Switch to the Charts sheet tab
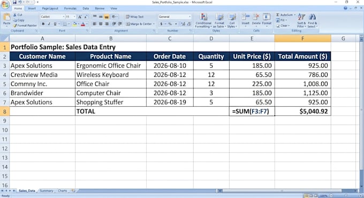364x198 pixels. pyautogui.click(x=62, y=191)
